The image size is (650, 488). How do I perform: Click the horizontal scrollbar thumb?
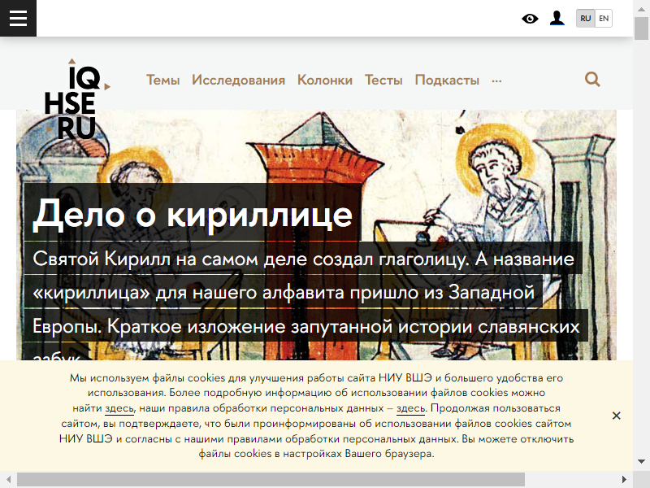(271, 479)
